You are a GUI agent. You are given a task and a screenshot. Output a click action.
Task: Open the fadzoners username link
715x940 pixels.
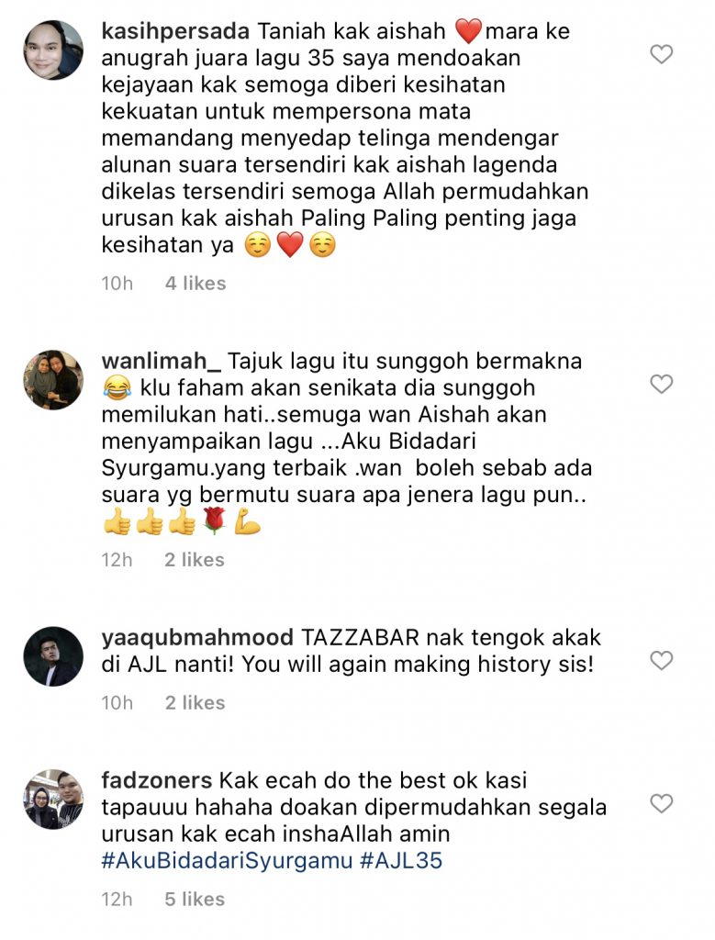[156, 780]
